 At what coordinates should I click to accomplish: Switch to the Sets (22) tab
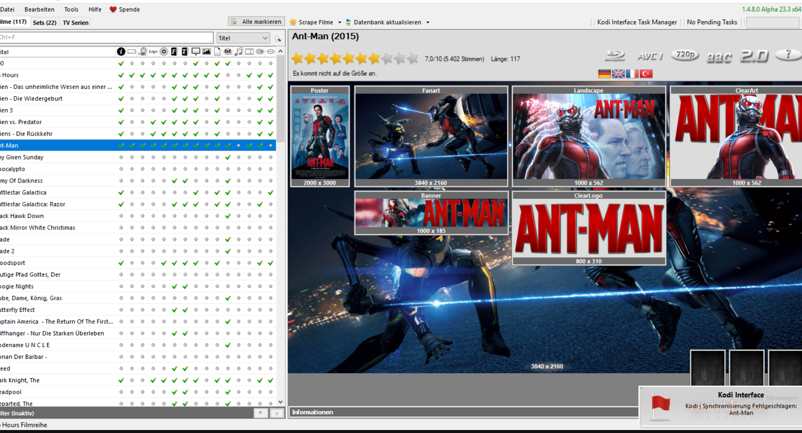click(x=44, y=23)
